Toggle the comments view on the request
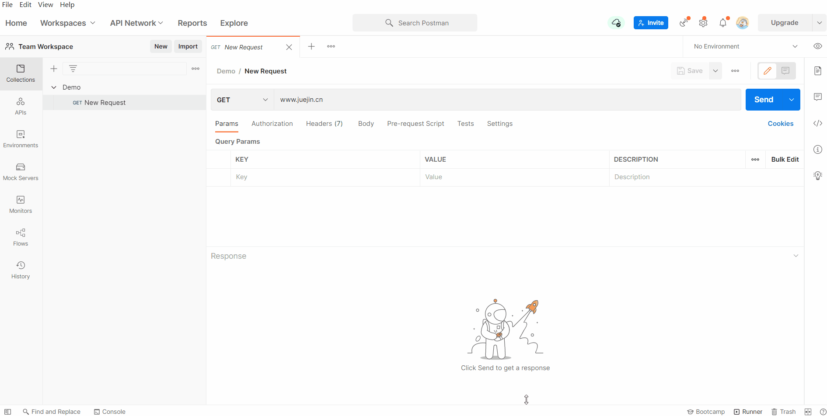This screenshot has width=827, height=416. [786, 70]
